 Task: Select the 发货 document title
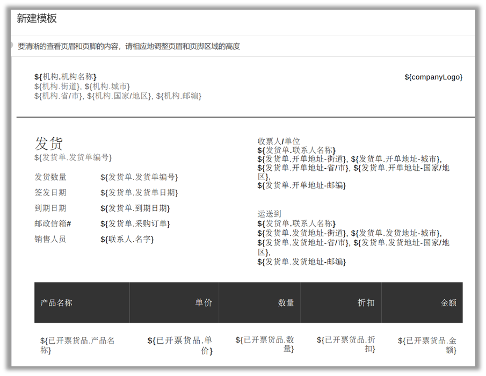click(x=49, y=143)
